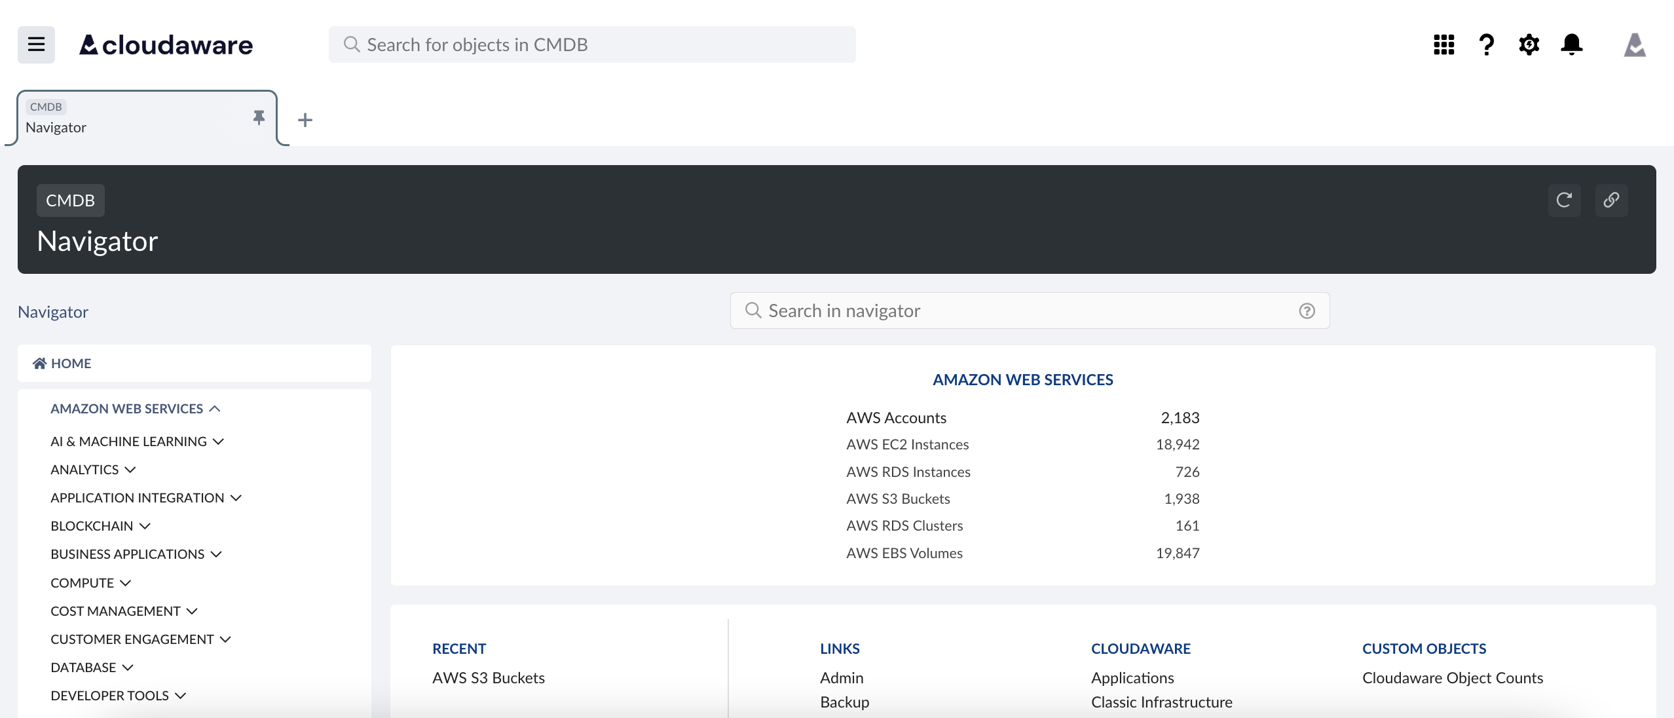The image size is (1674, 718).
Task: Refresh the Navigator page
Action: pos(1564,200)
